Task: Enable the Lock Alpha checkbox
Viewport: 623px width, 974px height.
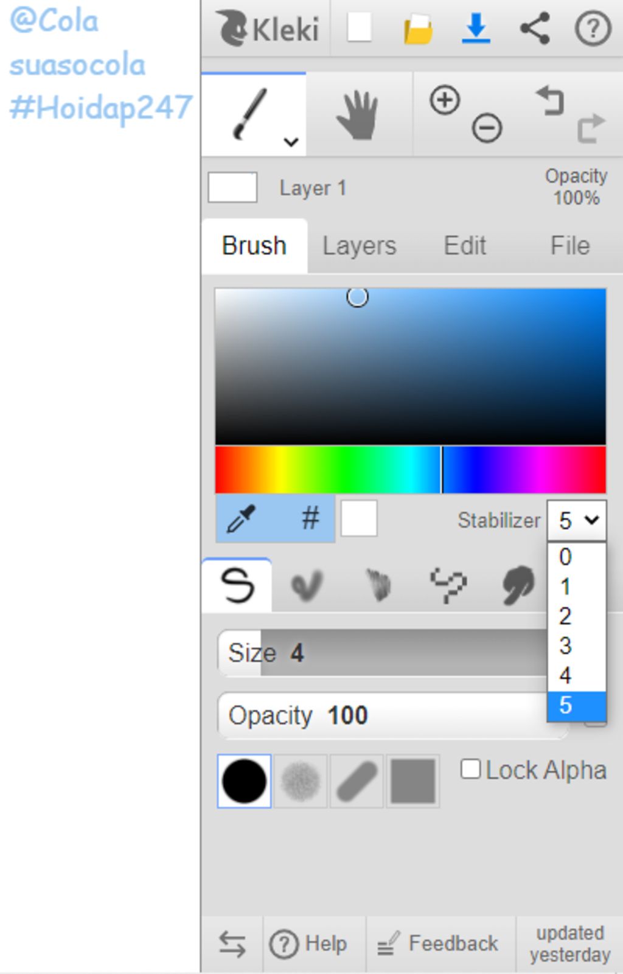Action: (471, 769)
